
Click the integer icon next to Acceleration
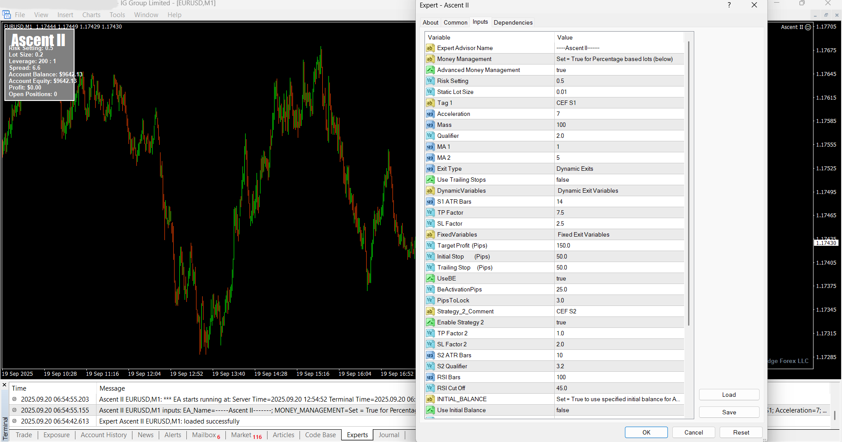point(430,114)
